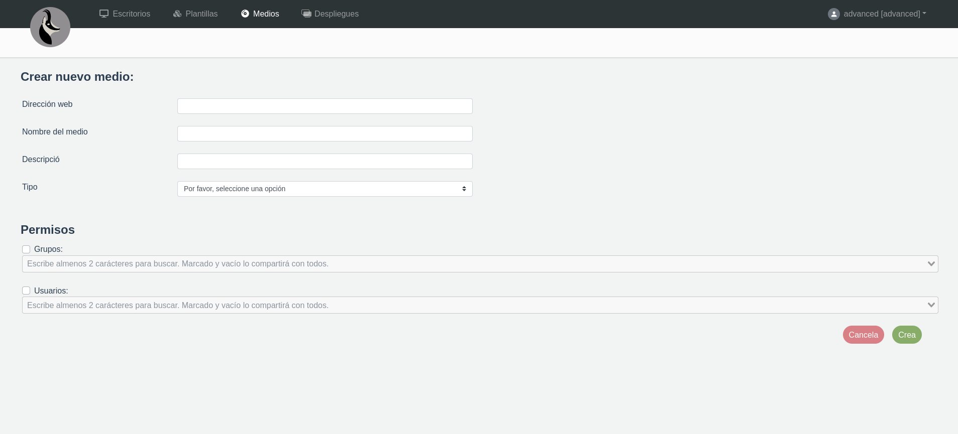
Task: Focus the Dirección web input field
Action: (x=325, y=106)
